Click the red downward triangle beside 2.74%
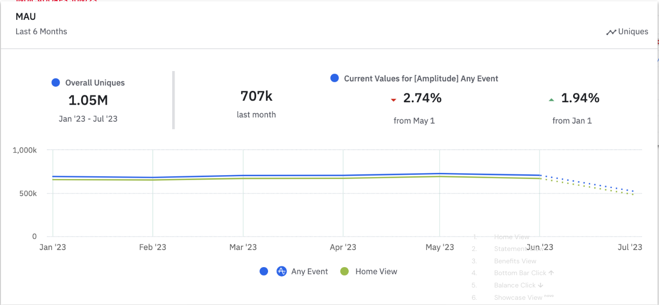 [x=393, y=100]
